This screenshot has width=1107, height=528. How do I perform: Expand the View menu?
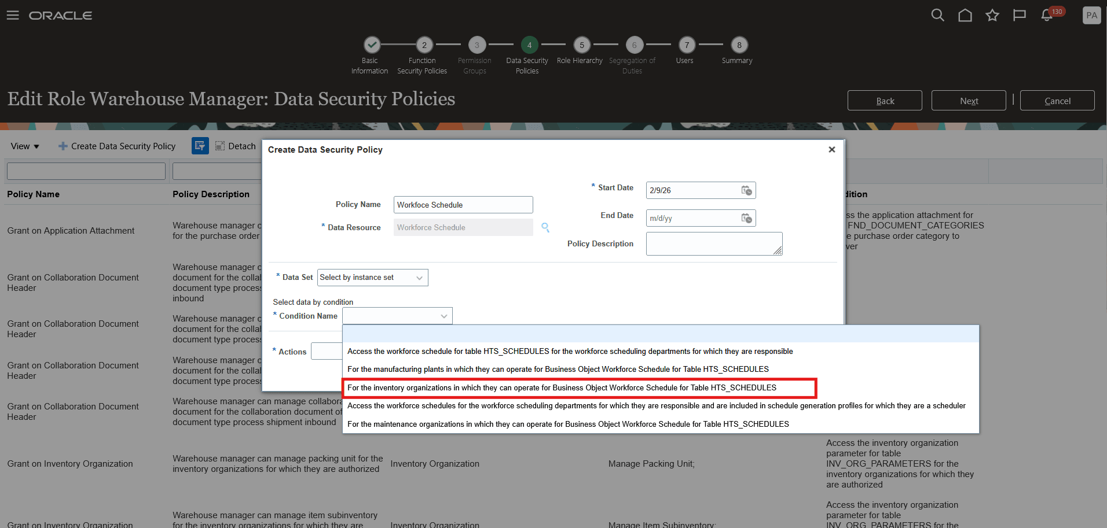[x=24, y=146]
